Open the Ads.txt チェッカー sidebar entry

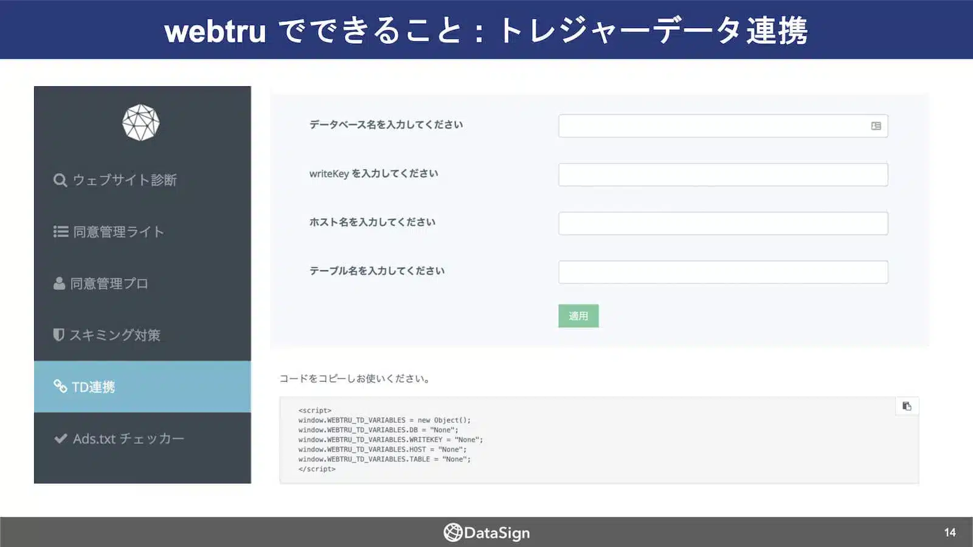tap(129, 437)
